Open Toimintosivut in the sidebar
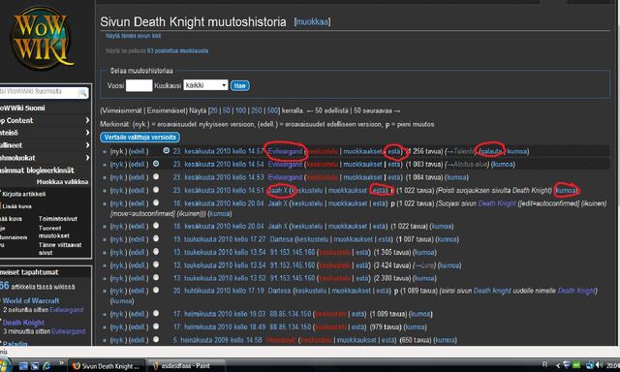The height and width of the screenshot is (372, 620). [58, 219]
